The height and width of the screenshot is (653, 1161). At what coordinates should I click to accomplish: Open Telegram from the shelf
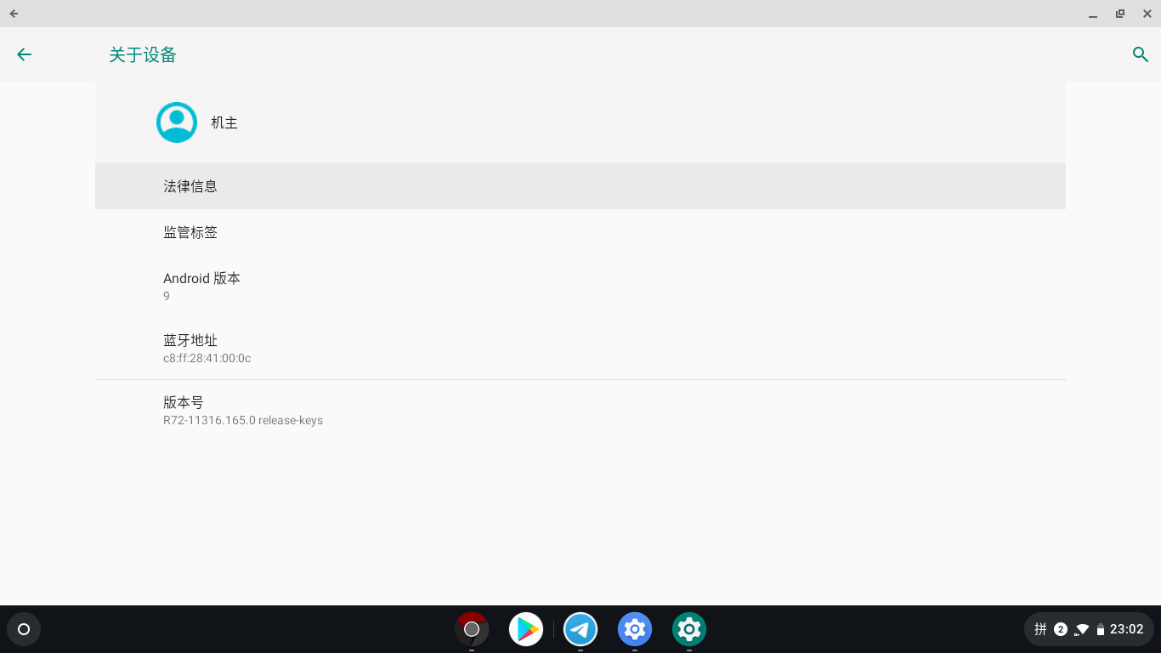580,629
